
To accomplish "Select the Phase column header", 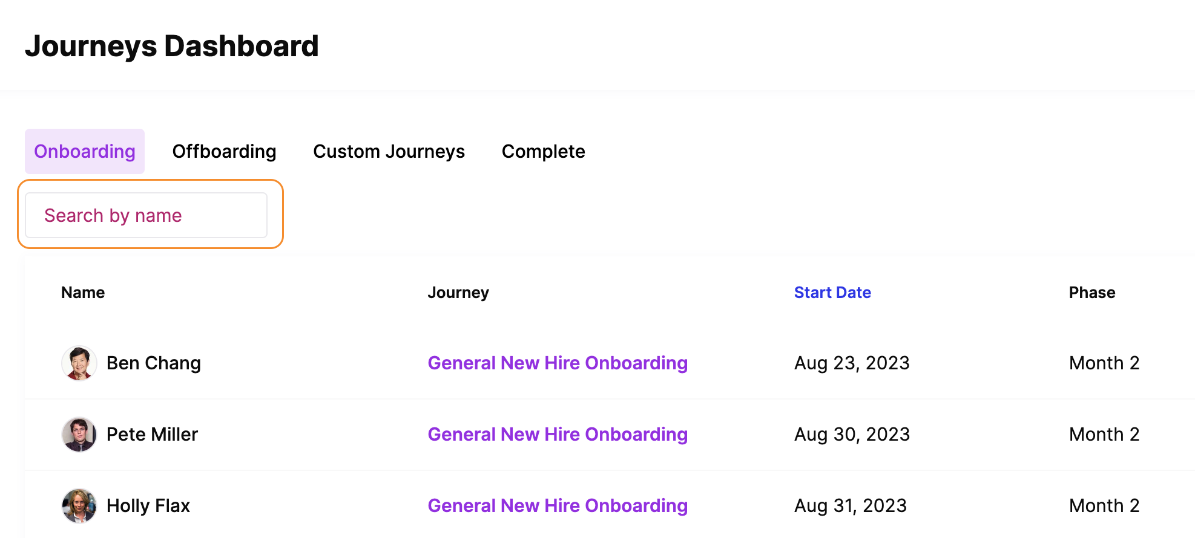I will pos(1092,293).
